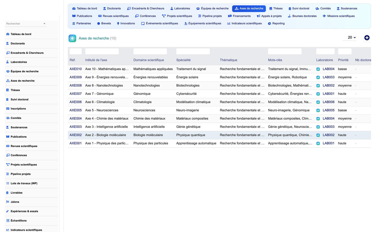Click the add new axe plus icon
Viewport: 375px width, 232px height.
pos(367,38)
